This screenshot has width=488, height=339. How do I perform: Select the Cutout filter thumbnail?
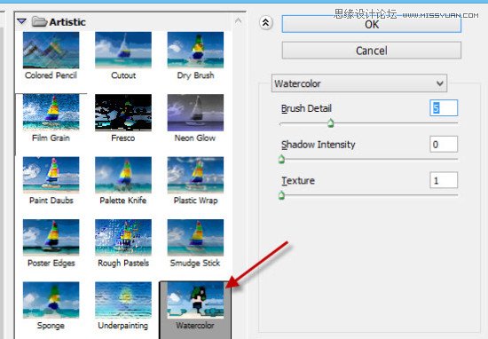[x=123, y=50]
